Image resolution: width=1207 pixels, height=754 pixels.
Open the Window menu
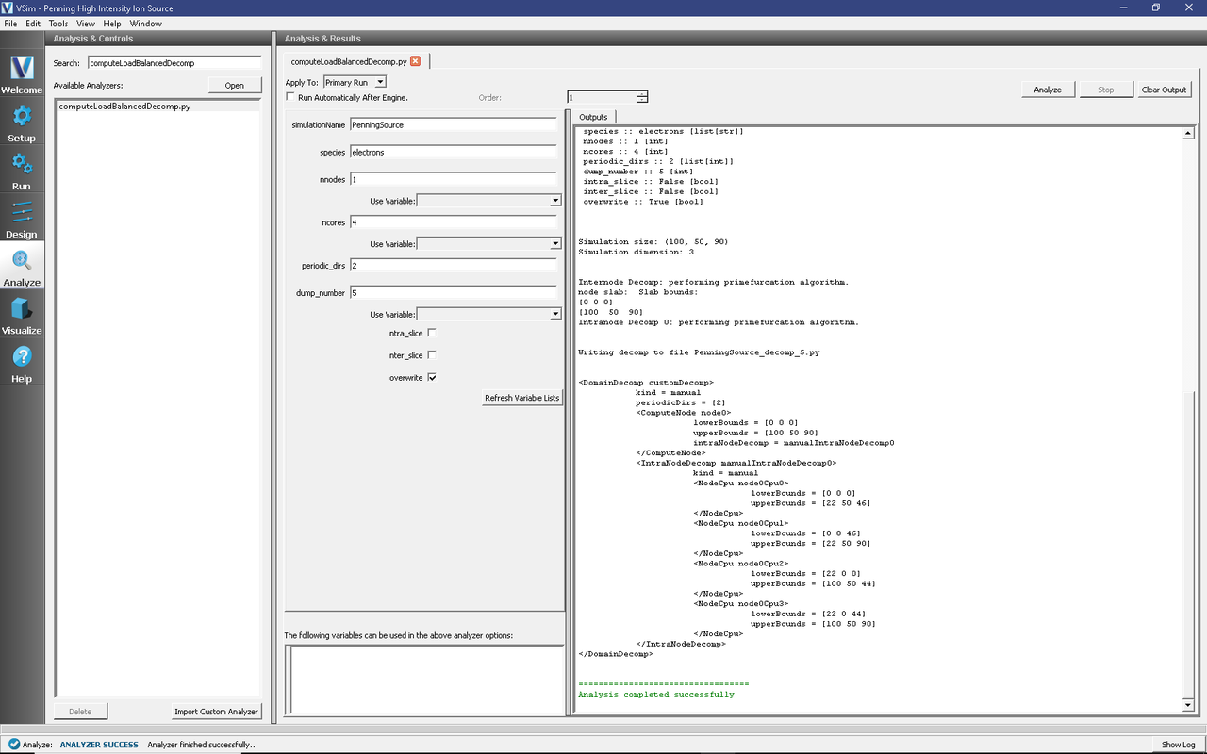pos(145,23)
